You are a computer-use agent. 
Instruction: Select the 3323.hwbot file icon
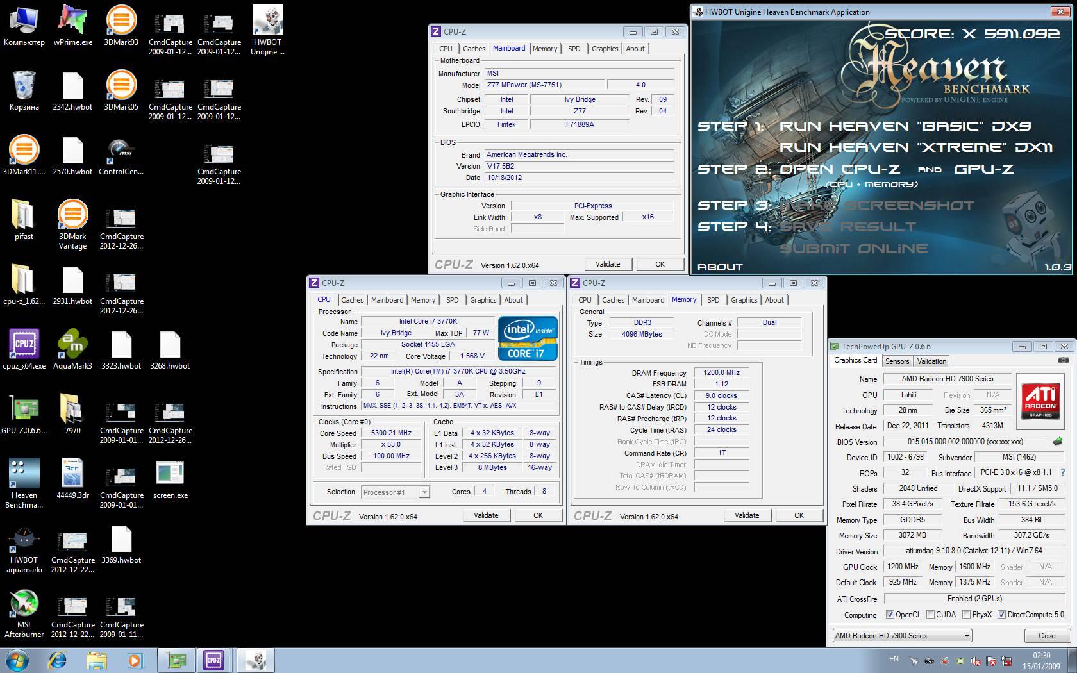[x=121, y=349]
